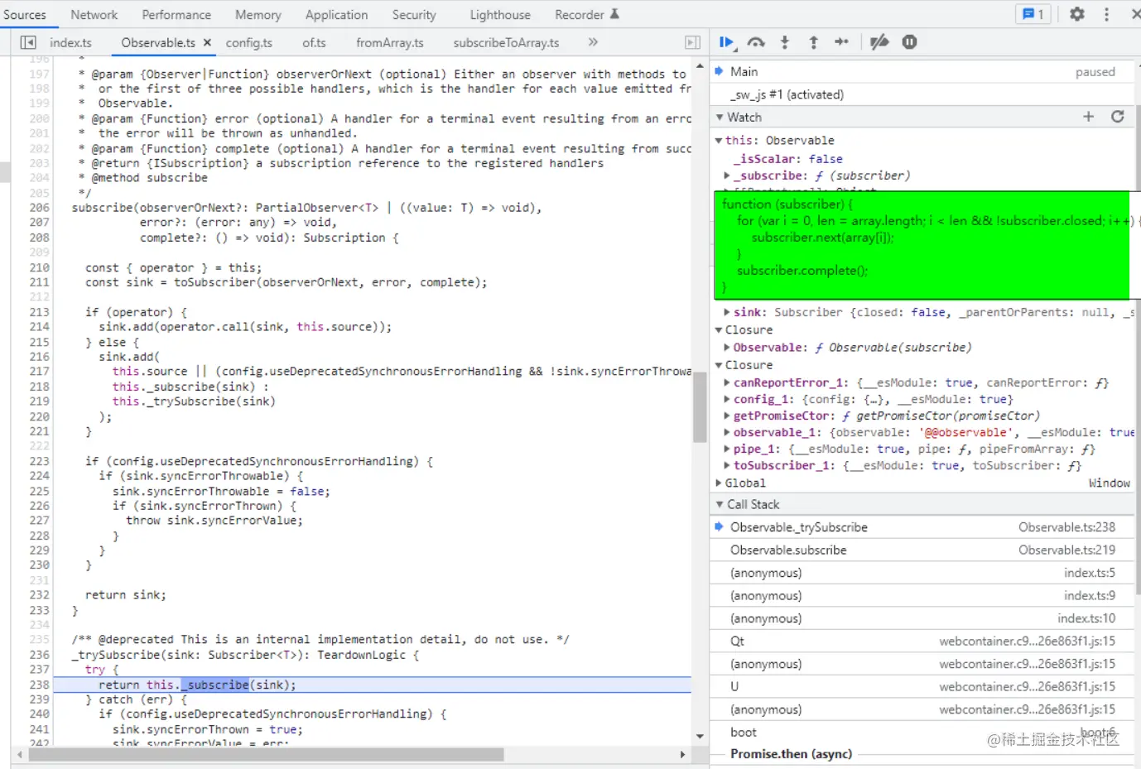Image resolution: width=1141 pixels, height=769 pixels.
Task: Collapse the Call Stack section
Action: click(x=720, y=504)
